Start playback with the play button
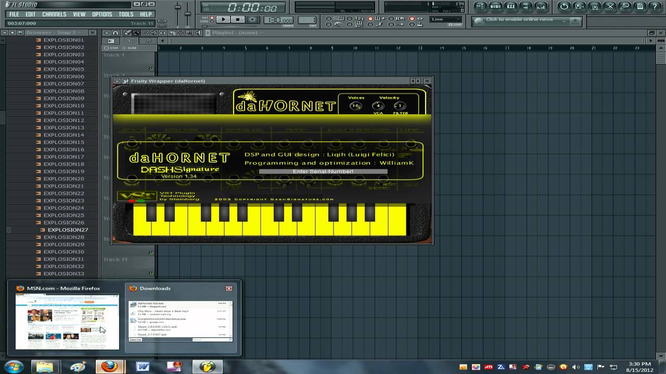 pyautogui.click(x=223, y=19)
